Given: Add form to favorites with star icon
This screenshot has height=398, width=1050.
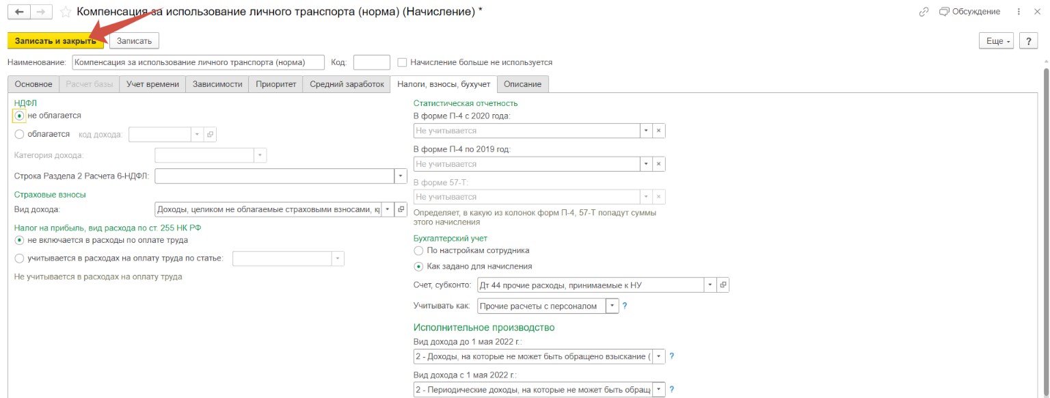Looking at the screenshot, I should [66, 12].
